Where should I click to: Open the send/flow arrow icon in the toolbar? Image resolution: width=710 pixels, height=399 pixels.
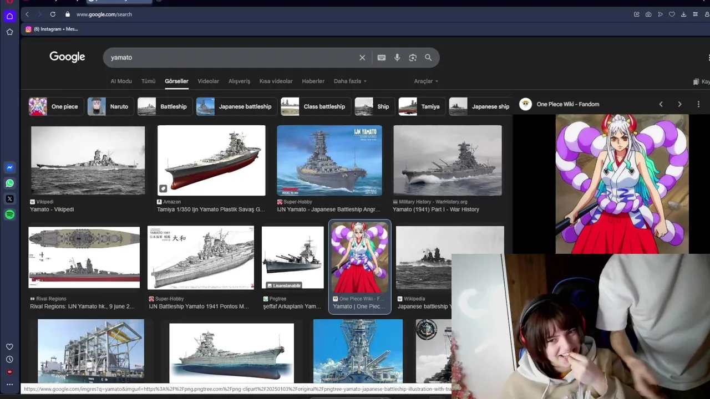(x=660, y=14)
